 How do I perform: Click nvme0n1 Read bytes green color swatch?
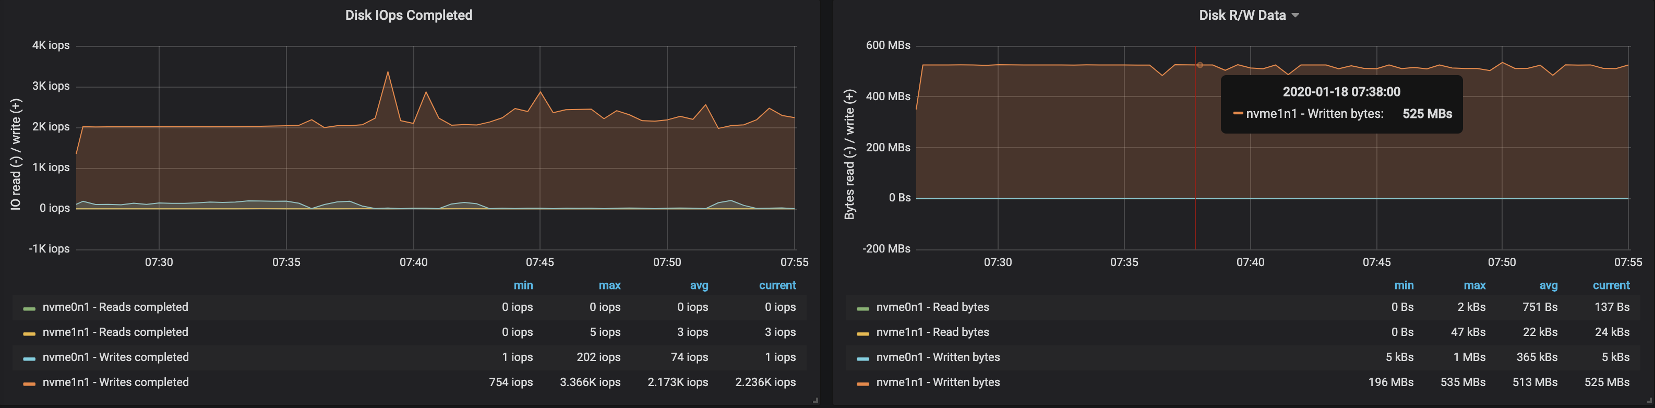pyautogui.click(x=863, y=308)
